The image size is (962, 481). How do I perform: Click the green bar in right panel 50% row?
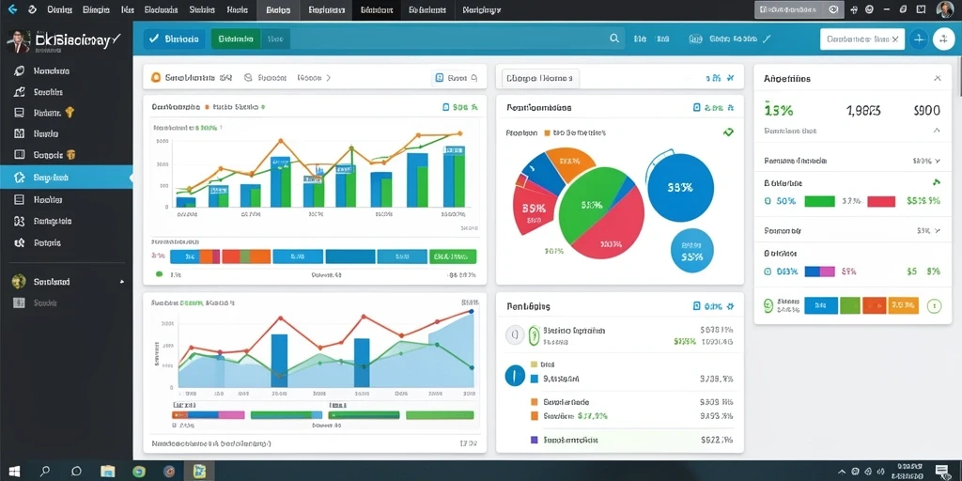point(819,201)
